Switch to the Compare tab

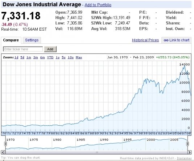[11, 40]
